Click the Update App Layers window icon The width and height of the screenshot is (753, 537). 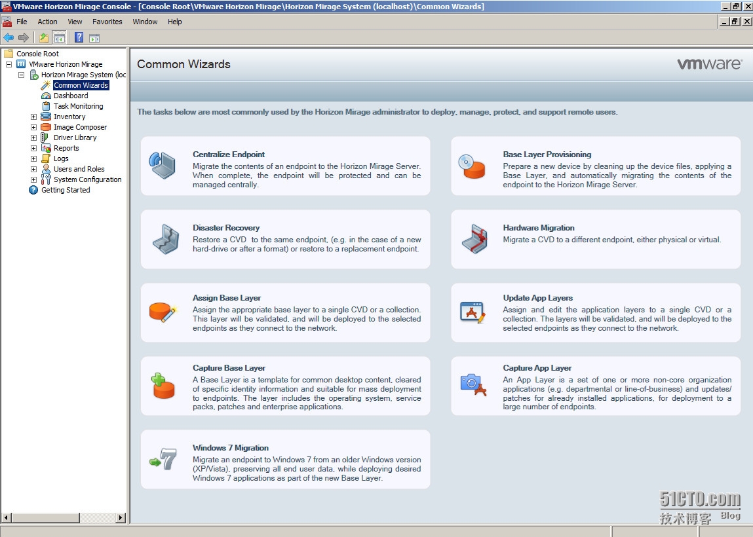[x=473, y=312]
